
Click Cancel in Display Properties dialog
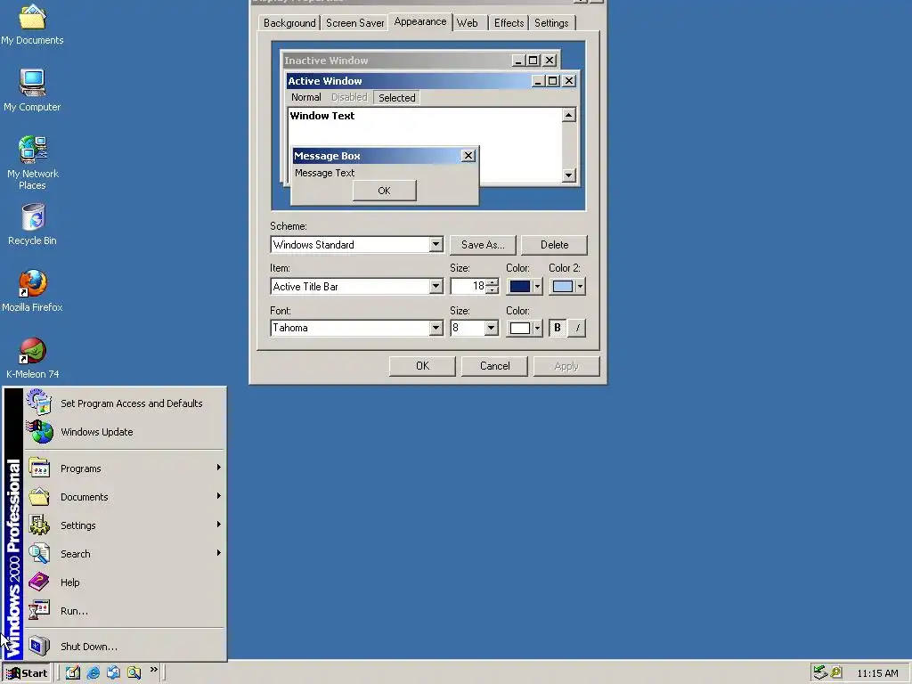[x=494, y=366]
